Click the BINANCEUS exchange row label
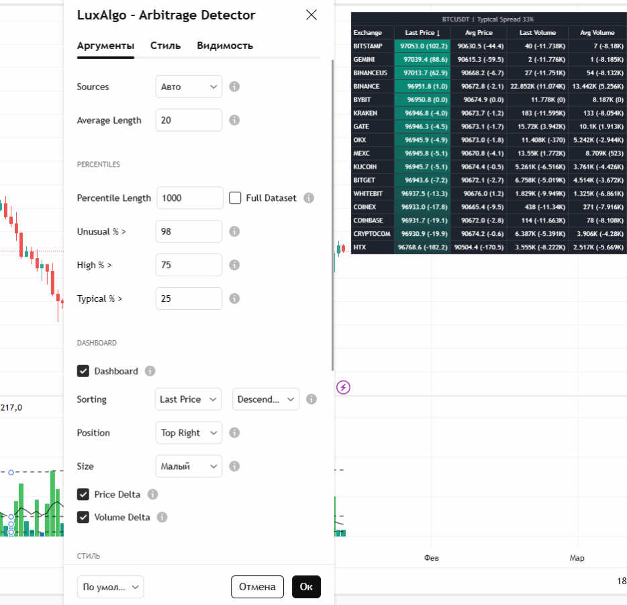Screen dimensions: 627x605 point(371,73)
